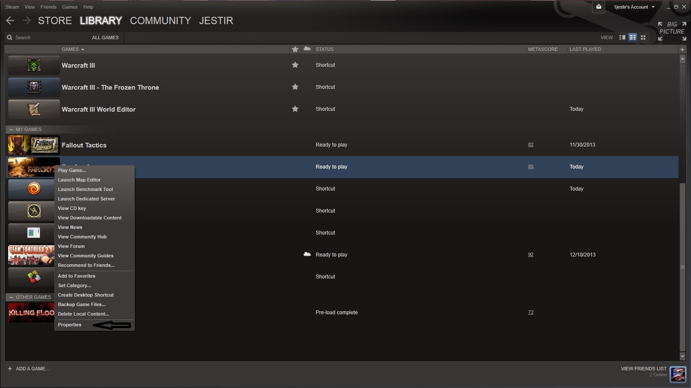Image resolution: width=691 pixels, height=388 pixels.
Task: Open the Steam menu
Action: (12, 7)
